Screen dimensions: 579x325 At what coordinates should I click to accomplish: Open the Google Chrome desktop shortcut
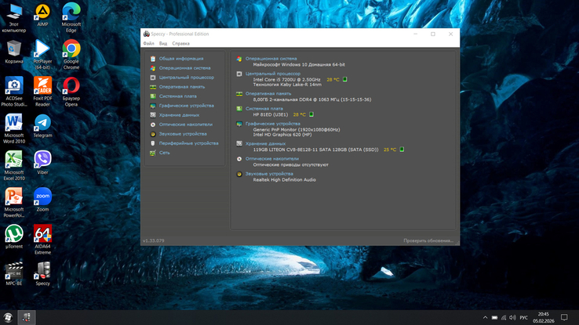71,55
